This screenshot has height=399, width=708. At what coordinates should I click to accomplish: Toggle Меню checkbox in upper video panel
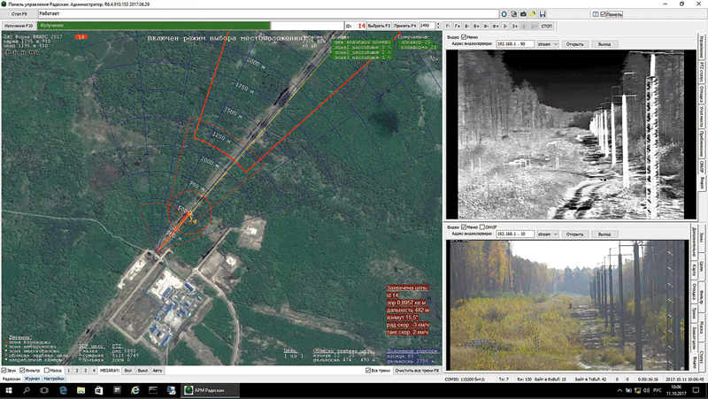(x=464, y=37)
